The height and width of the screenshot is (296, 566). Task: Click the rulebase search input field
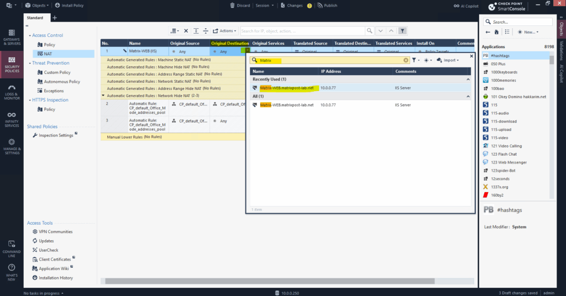pos(302,31)
